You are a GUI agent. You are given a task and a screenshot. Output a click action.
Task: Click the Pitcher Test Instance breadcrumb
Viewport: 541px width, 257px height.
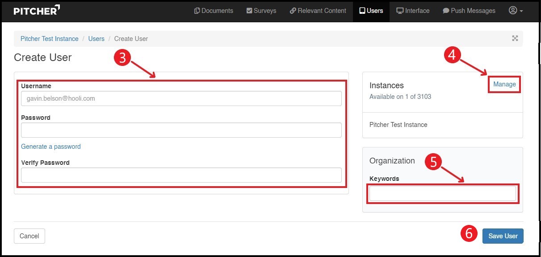(49, 39)
